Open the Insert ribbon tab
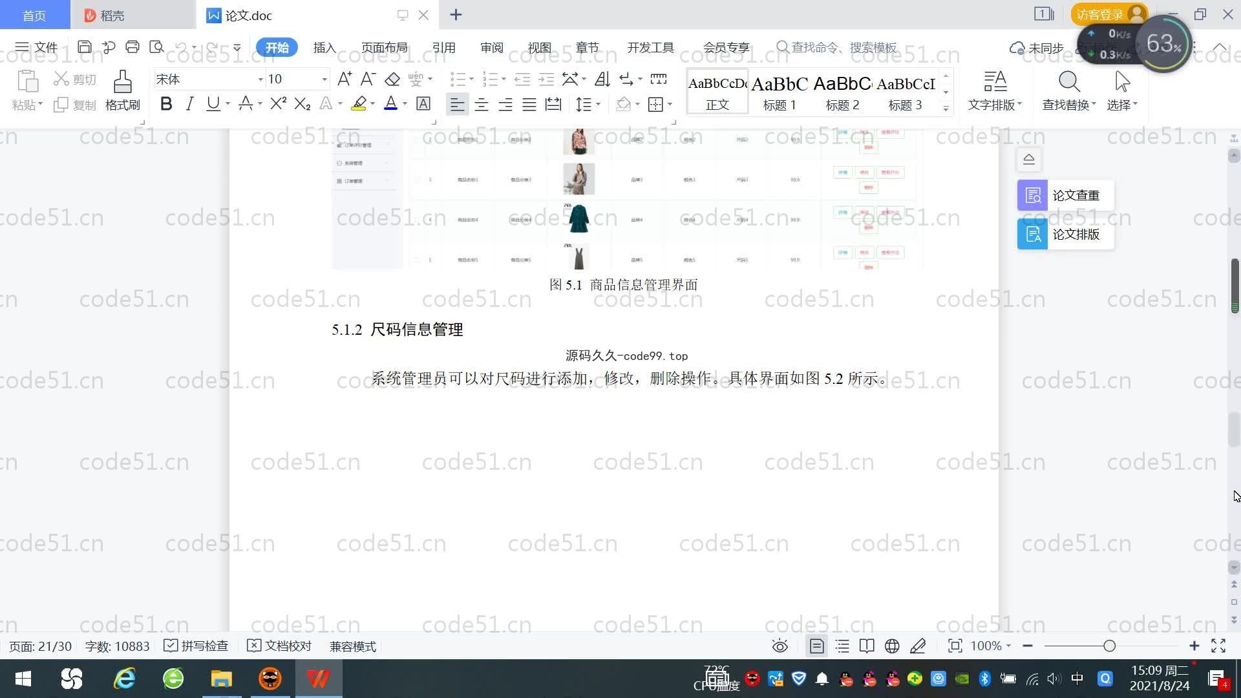 (324, 48)
